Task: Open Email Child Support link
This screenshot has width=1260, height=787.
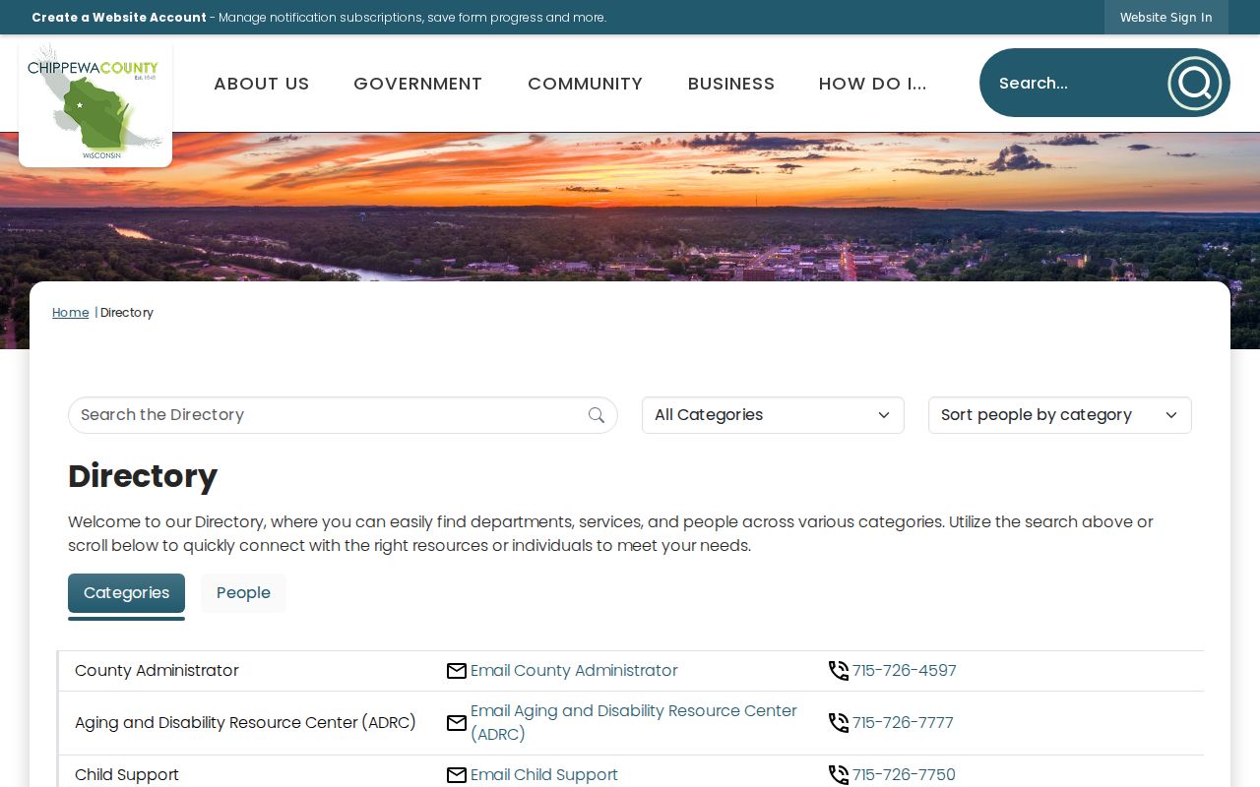Action: [x=544, y=775]
